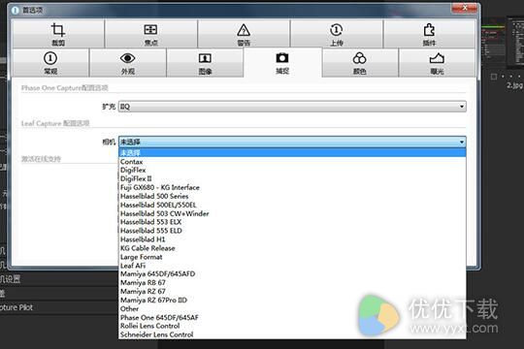Select Leaf AFi option

(x=292, y=266)
